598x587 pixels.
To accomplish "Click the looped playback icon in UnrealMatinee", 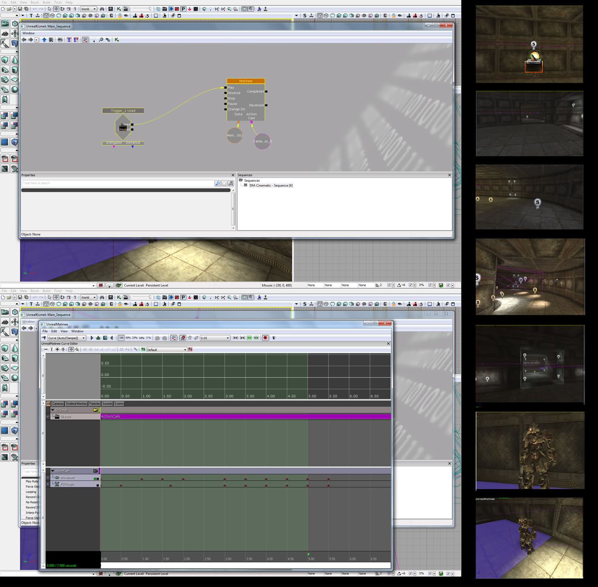I will [98, 338].
